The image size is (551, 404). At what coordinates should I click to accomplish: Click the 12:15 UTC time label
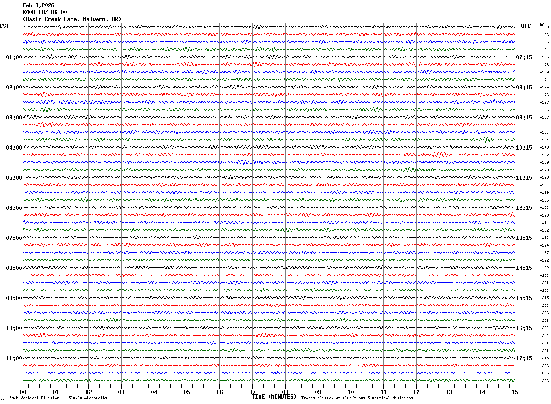point(524,208)
